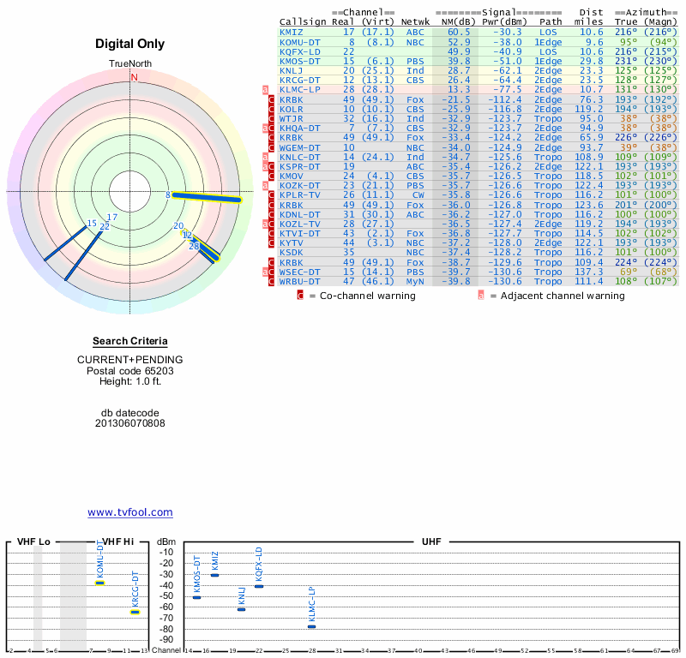Open the KNLJ callsign in the table

(292, 70)
